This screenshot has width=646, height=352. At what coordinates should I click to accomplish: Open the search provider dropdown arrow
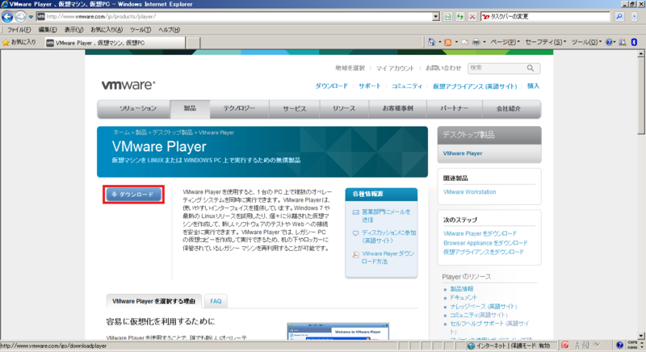pos(634,16)
